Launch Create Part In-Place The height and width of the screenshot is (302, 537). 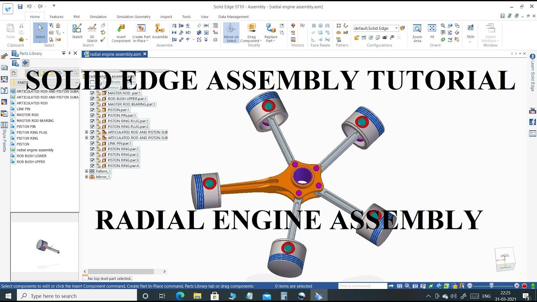tap(141, 33)
